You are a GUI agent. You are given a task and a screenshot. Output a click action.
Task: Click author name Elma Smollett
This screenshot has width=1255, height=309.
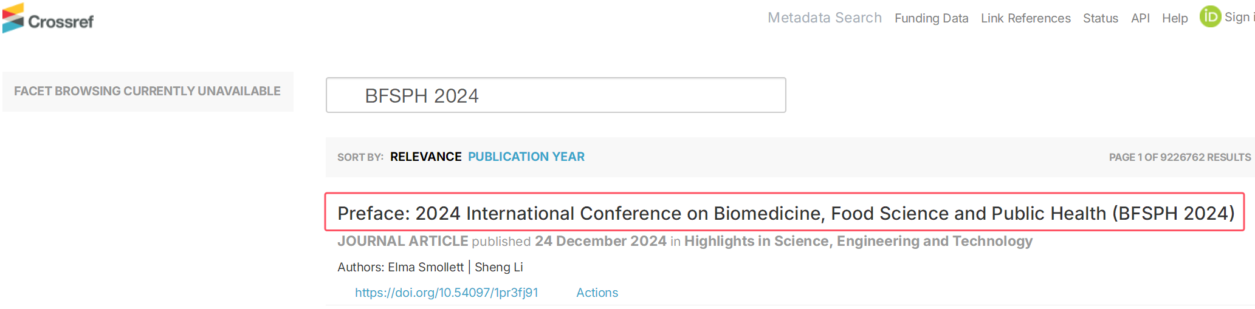425,267
